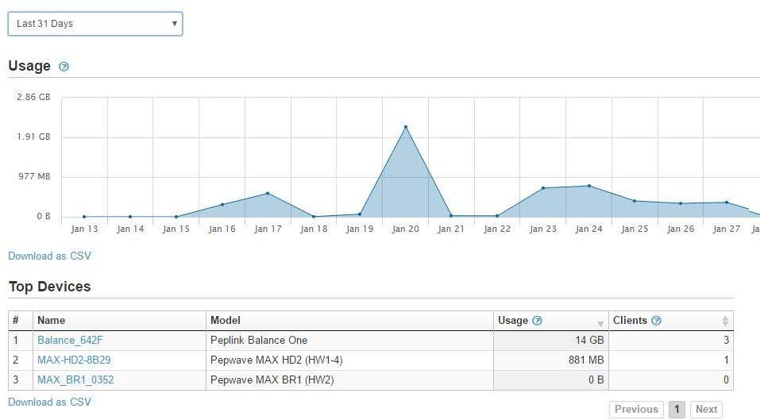The width and height of the screenshot is (760, 420).
Task: Open the MAX-HD2-8B29 device link
Action: coord(74,360)
